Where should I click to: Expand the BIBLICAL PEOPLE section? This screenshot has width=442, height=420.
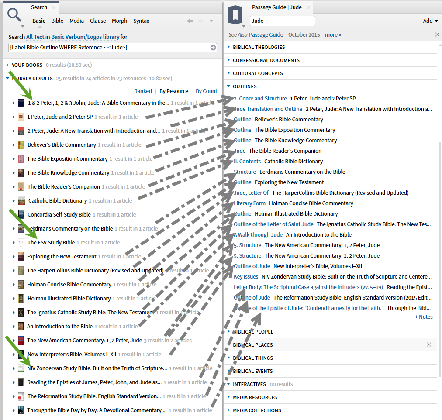click(x=228, y=331)
